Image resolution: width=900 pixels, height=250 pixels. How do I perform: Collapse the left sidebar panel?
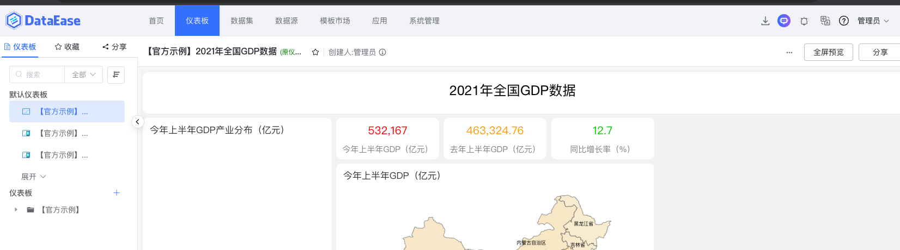tap(137, 122)
